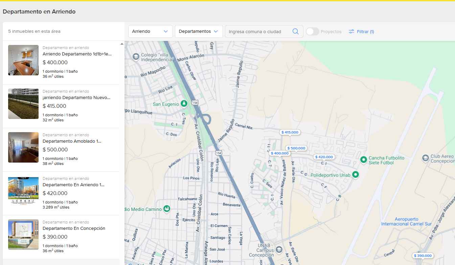455x265 pixels.
Task: Click the Carriel Nte. street label
Action: [x=244, y=126]
